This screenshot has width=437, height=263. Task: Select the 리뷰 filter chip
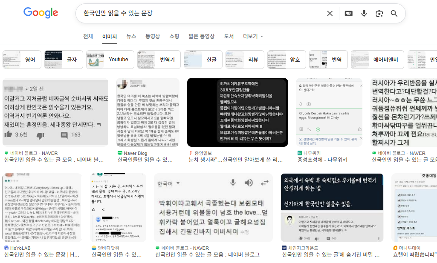(x=245, y=60)
